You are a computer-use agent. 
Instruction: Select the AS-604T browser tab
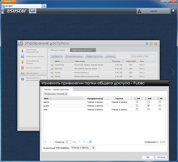coord(22,6)
